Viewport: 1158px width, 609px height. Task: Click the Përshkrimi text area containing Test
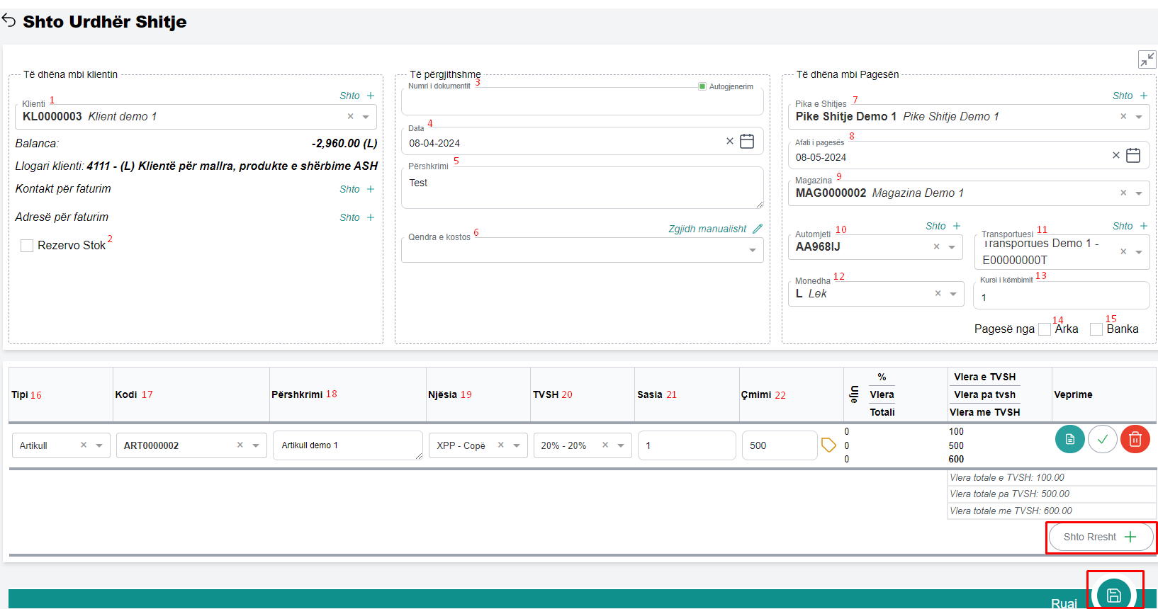point(581,188)
